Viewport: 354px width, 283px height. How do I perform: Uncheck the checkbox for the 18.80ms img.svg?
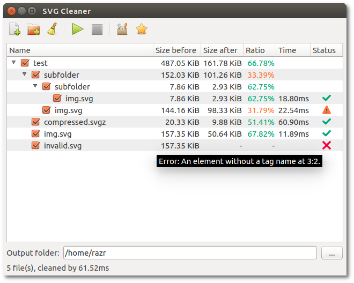click(x=57, y=98)
